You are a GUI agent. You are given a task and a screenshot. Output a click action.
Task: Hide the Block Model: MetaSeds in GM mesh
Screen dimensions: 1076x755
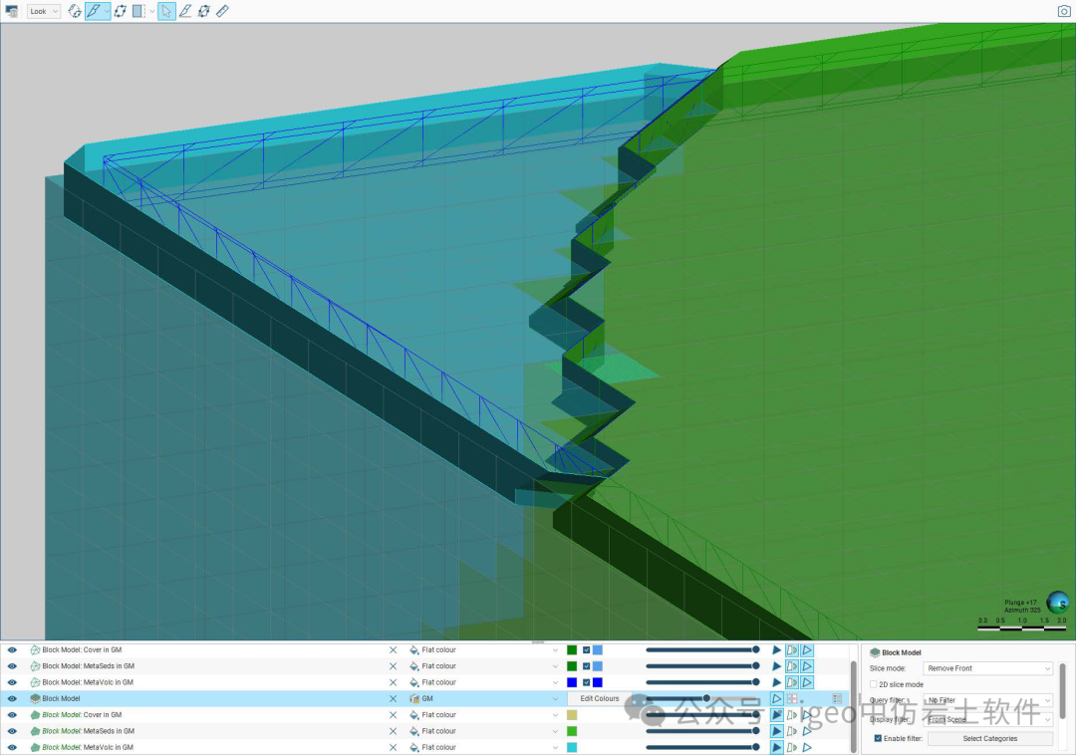click(12, 666)
